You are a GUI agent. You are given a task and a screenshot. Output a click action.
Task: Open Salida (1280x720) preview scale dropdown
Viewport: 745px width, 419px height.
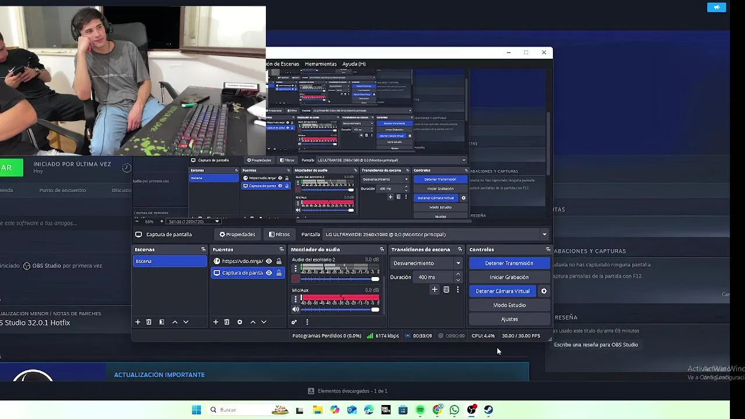tap(194, 221)
